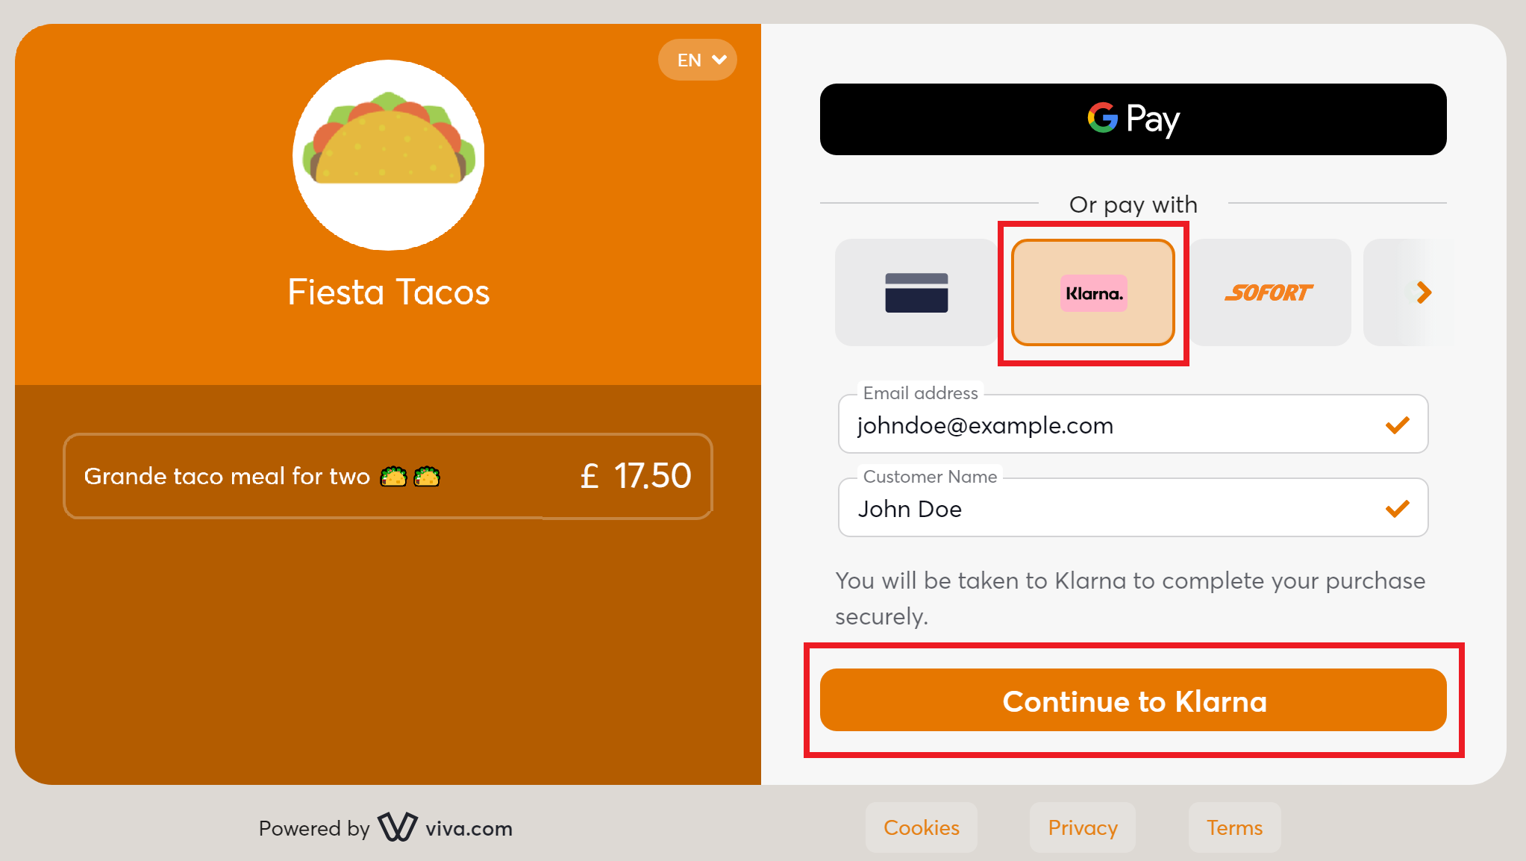Image resolution: width=1526 pixels, height=861 pixels.
Task: Toggle the customer name checkmark
Action: pos(1398,508)
